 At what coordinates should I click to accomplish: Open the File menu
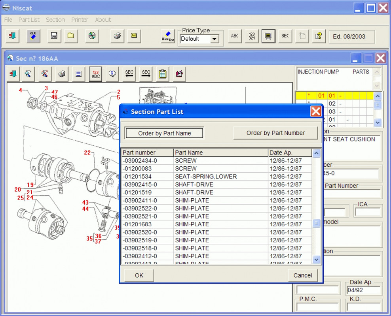click(8, 20)
